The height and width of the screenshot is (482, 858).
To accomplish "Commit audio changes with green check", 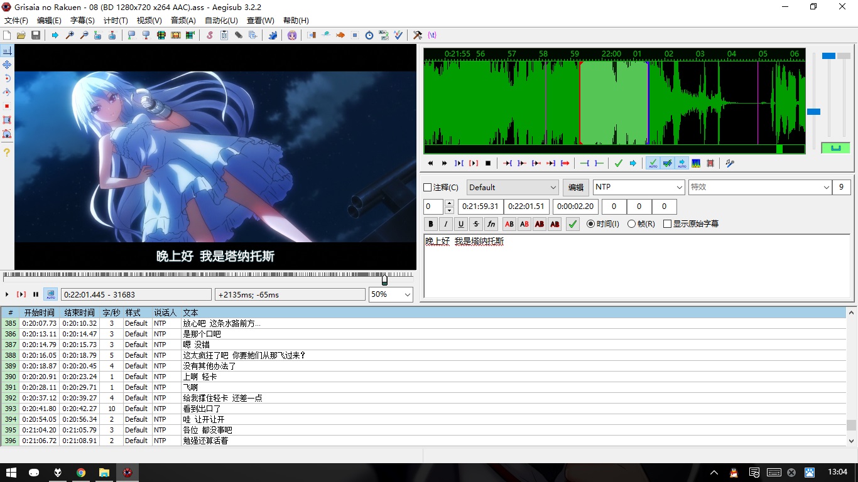I will tap(619, 163).
